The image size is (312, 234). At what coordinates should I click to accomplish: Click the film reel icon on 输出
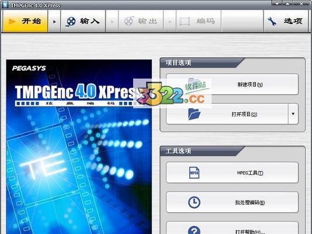pyautogui.click(x=129, y=21)
